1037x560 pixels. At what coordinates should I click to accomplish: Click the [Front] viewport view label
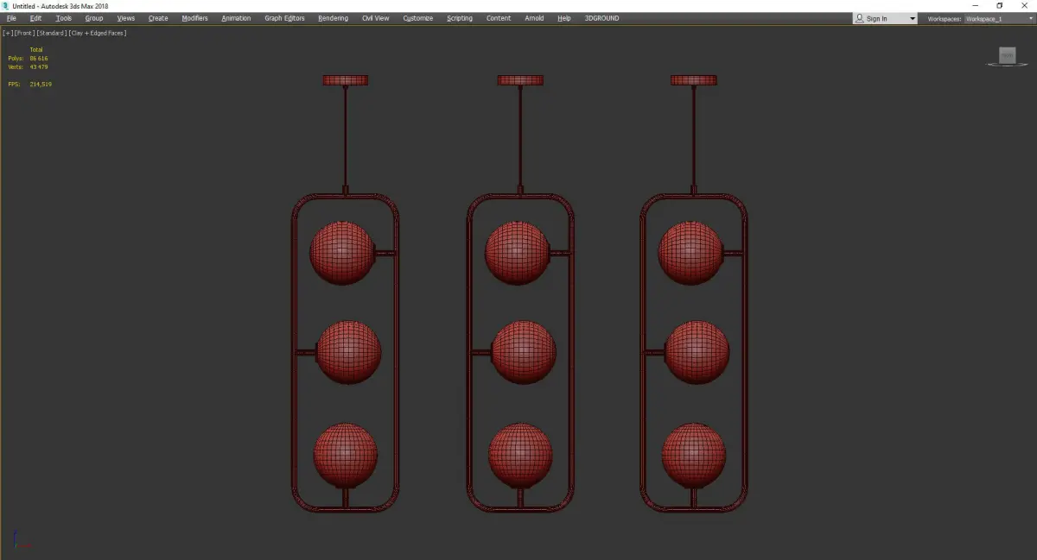[x=25, y=33]
